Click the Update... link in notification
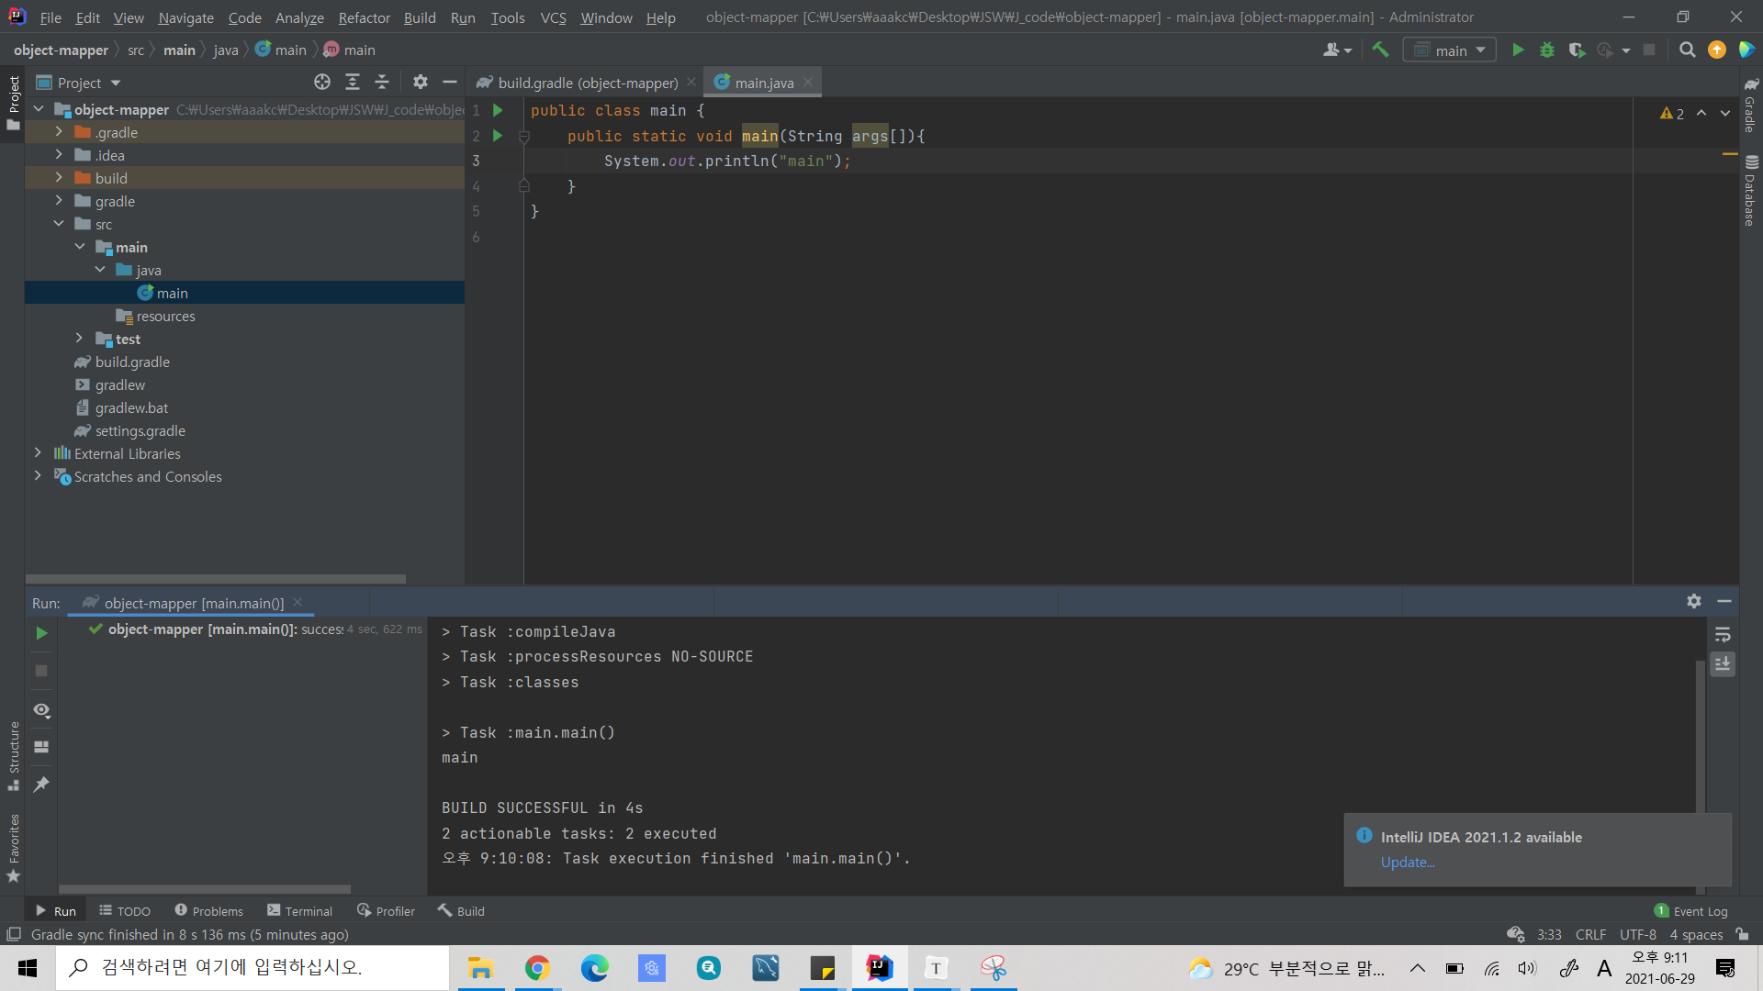1763x991 pixels. (1408, 863)
